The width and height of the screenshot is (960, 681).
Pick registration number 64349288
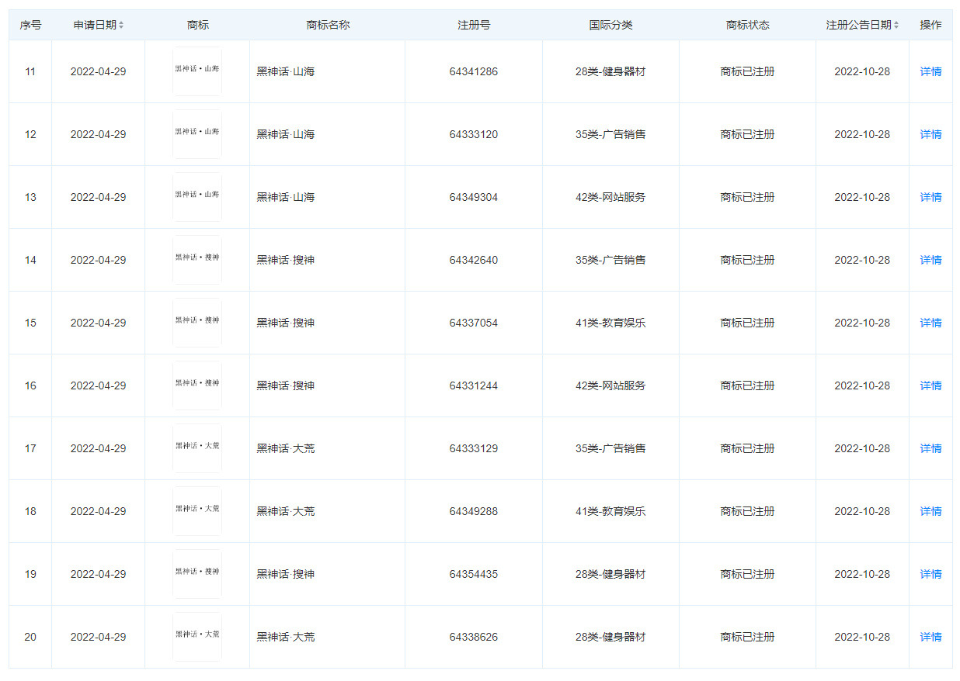[x=474, y=511]
